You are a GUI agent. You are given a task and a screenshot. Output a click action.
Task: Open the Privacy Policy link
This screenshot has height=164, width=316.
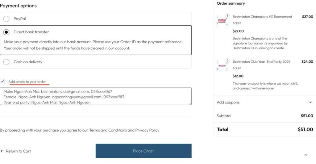[x=147, y=130]
